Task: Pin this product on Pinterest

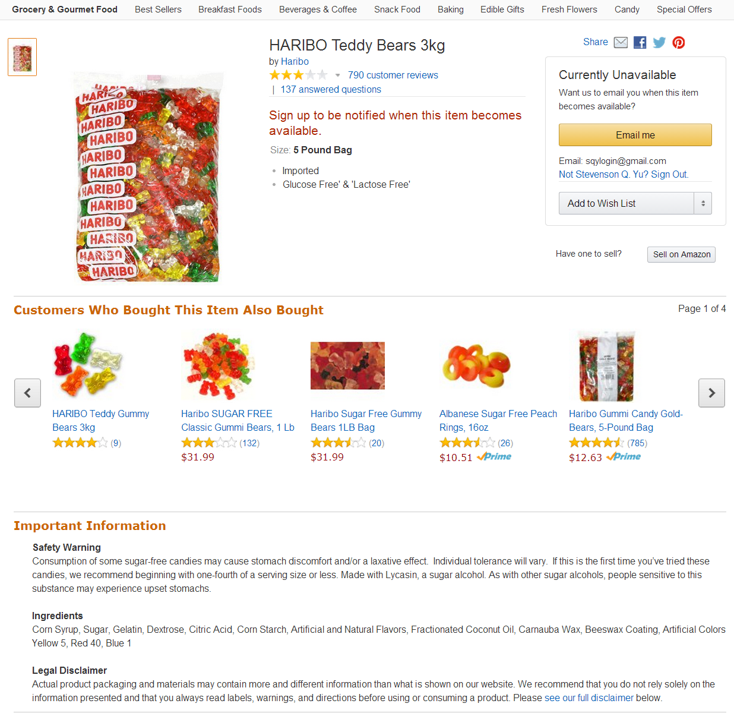Action: (678, 42)
